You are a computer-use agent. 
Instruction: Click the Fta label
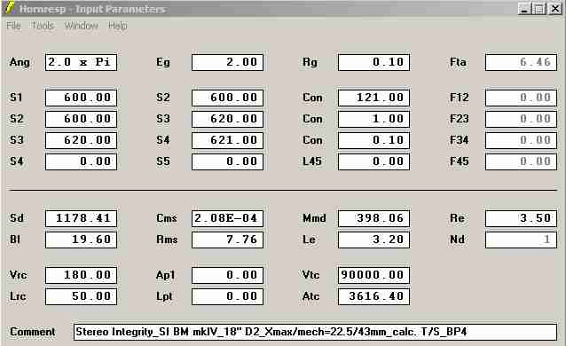(458, 62)
